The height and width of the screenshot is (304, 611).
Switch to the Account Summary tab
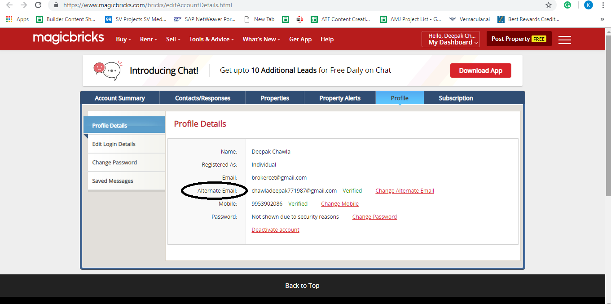coord(119,98)
